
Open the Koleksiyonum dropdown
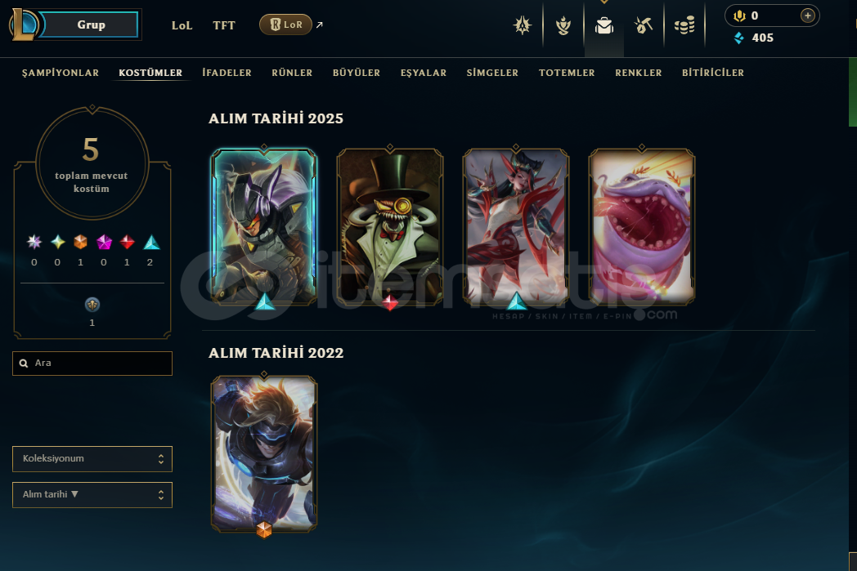92,458
